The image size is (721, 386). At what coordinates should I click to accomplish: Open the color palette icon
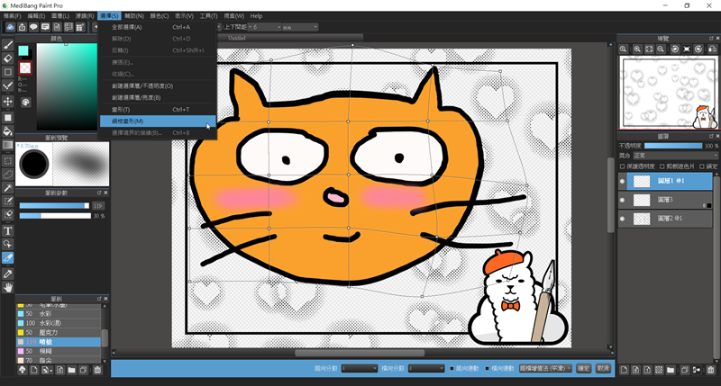[x=26, y=103]
